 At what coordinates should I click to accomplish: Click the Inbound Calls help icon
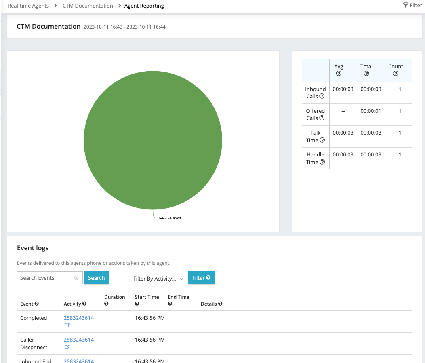[x=322, y=96]
